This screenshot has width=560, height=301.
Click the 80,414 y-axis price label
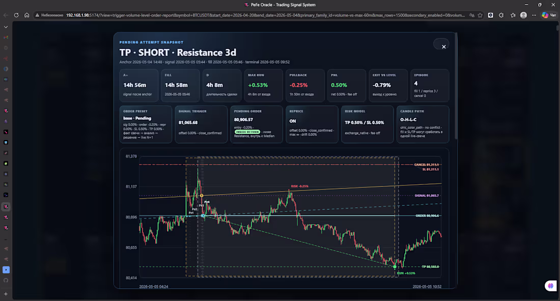point(131,278)
